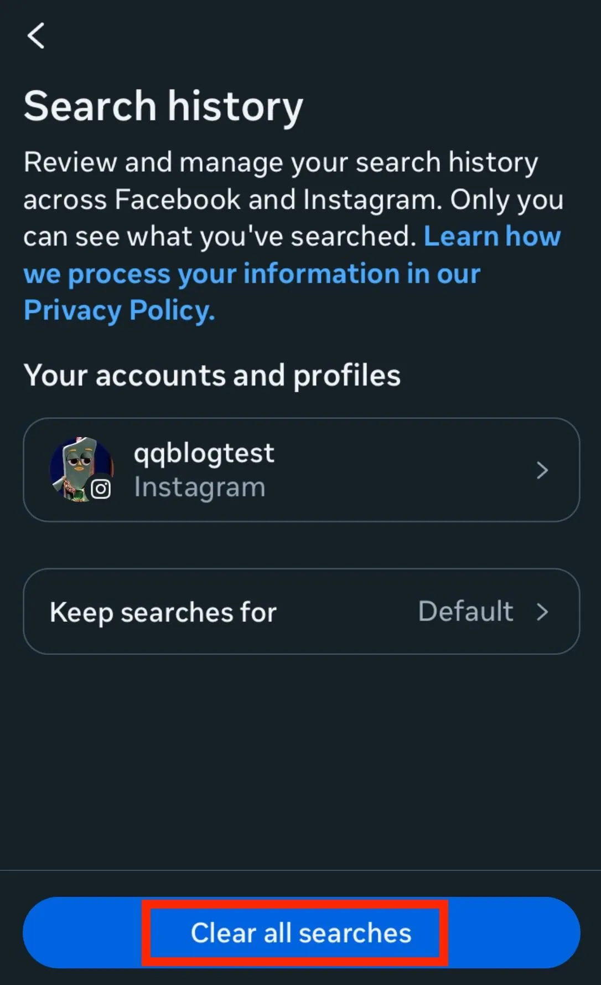
Task: Open the Keep searches for chevron
Action: click(x=542, y=612)
